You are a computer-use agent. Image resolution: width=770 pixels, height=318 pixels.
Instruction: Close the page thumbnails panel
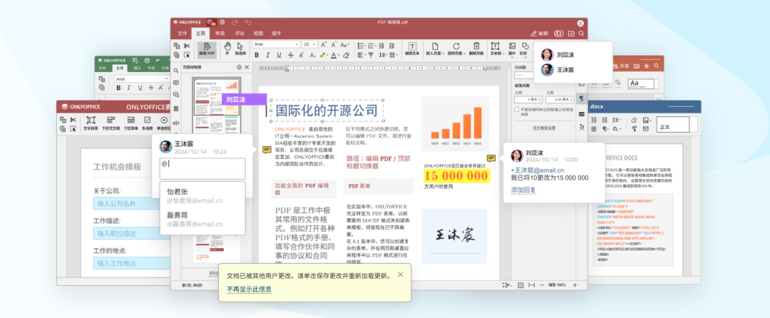pos(247,67)
